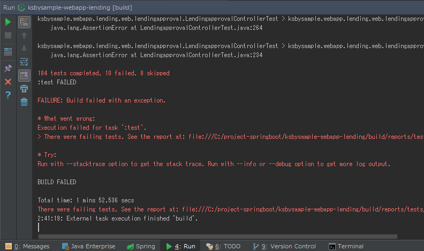
Task: Click the Gradle run configuration icon in header
Action: pyautogui.click(x=21, y=7)
